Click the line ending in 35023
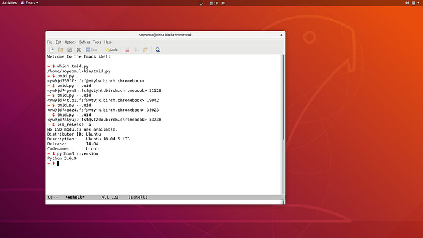423x238 pixels. (103, 110)
